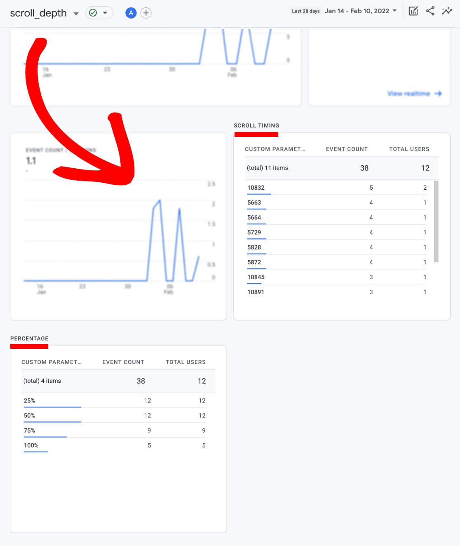The image size is (460, 546).
Task: Click parameter 10845 in Scroll Timing
Action: coord(255,277)
